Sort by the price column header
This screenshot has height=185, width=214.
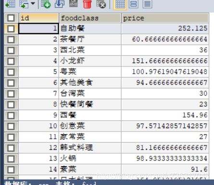click(x=165, y=18)
